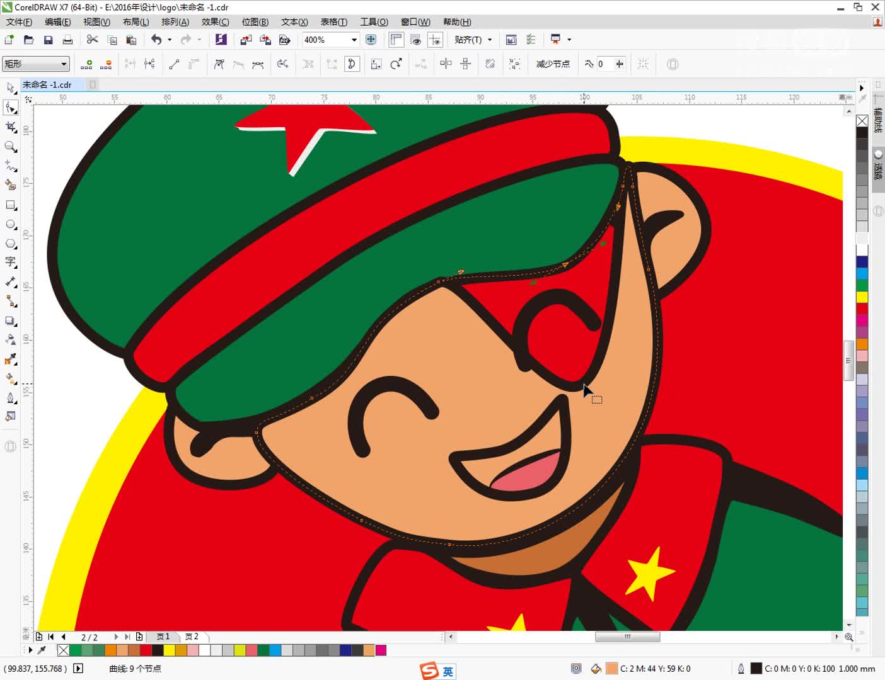Viewport: 885px width, 680px height.
Task: Rotate and skew nodes icon
Action: [396, 64]
